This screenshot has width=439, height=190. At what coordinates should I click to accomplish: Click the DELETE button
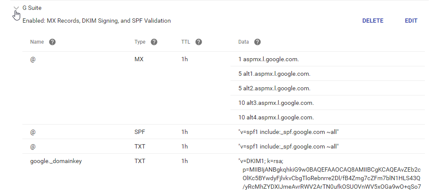[372, 21]
